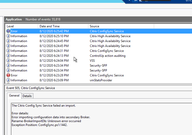Open the General tab
This screenshot has width=192, height=135.
click(x=14, y=96)
